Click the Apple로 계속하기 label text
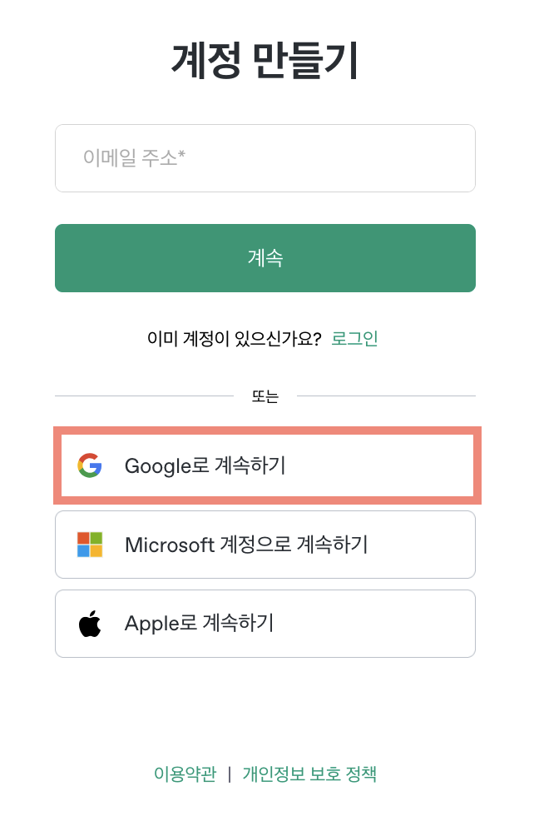The height and width of the screenshot is (826, 534). tap(199, 623)
